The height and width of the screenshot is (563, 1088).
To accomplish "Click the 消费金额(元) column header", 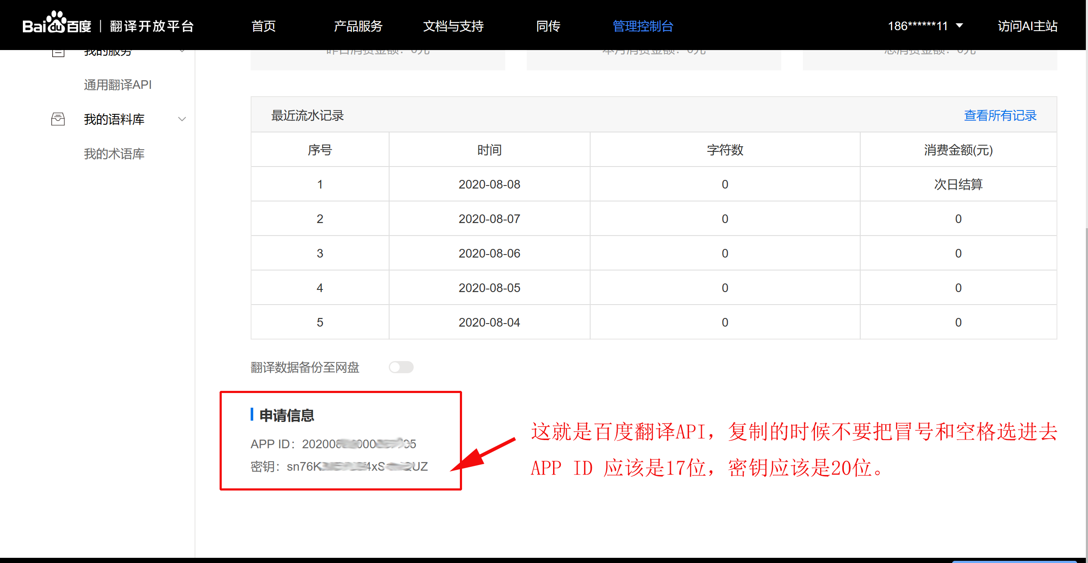I will [958, 150].
